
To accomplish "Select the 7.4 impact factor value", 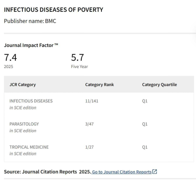I will click(11, 57).
